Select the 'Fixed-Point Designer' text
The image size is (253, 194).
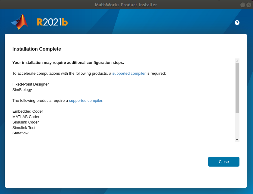pos(30,84)
